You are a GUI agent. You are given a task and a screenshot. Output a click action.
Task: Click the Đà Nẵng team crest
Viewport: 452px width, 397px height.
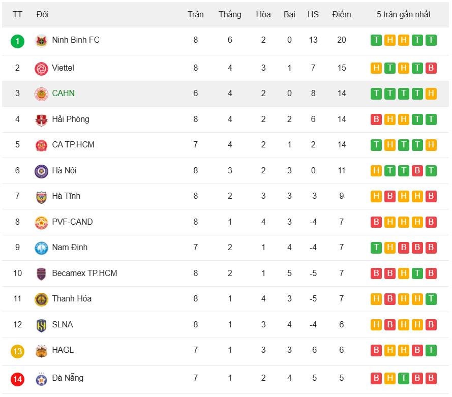[41, 379]
